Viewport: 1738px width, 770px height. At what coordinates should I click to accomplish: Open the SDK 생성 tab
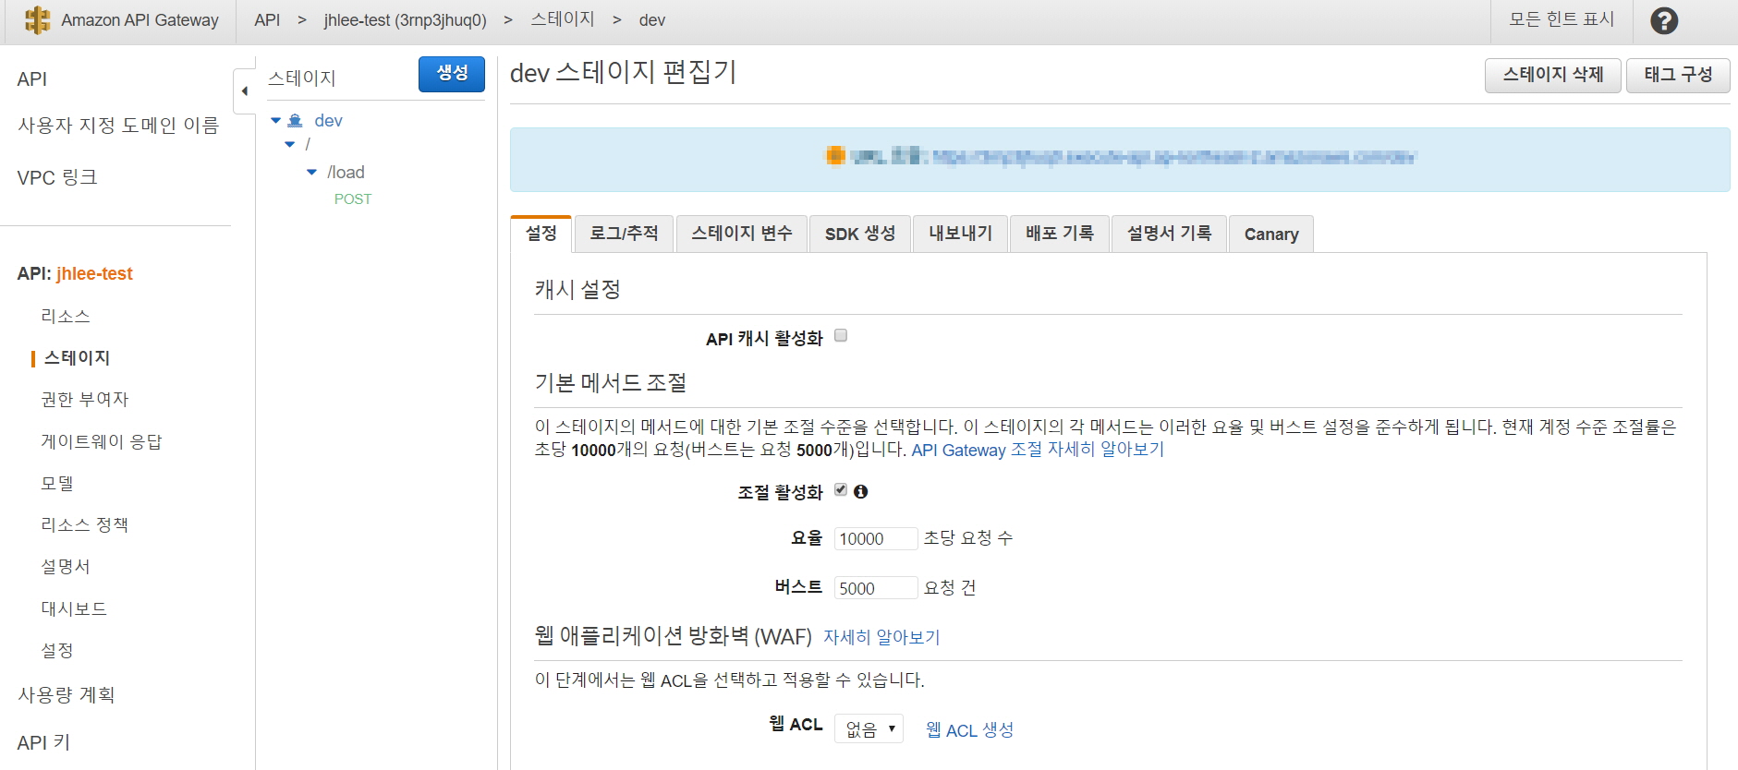(x=860, y=234)
